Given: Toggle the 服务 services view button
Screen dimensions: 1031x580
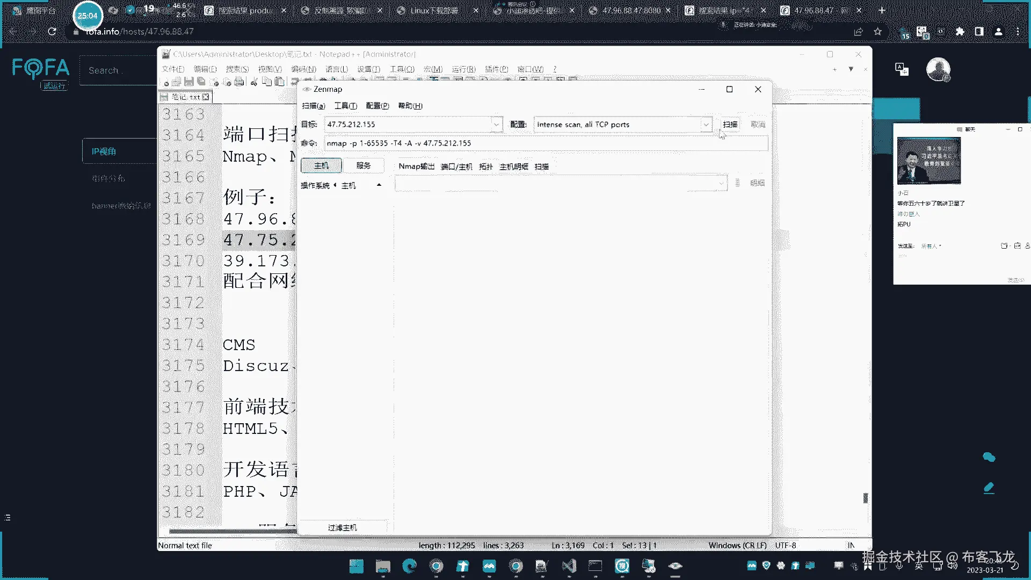Looking at the screenshot, I should click(x=364, y=166).
